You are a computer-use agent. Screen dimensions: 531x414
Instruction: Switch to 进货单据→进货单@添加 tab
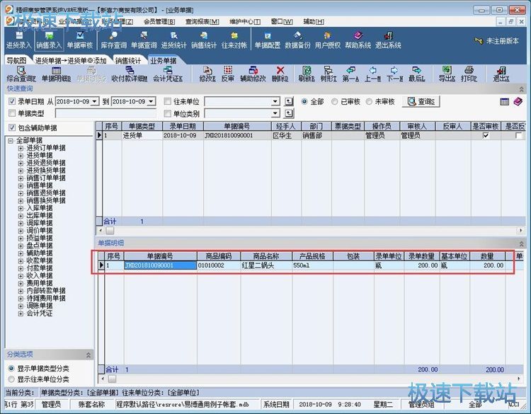[71, 61]
